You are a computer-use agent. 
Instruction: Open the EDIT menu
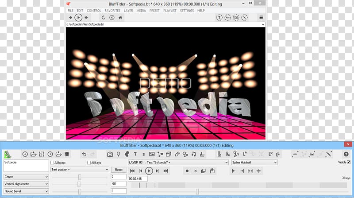80,11
